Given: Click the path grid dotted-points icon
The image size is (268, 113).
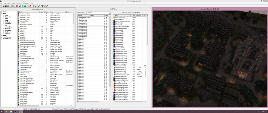Looking at the screenshot, I should [x=27, y=6].
